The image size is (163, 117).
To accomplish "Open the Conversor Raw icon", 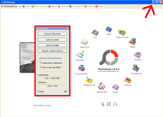I will tap(81, 68).
